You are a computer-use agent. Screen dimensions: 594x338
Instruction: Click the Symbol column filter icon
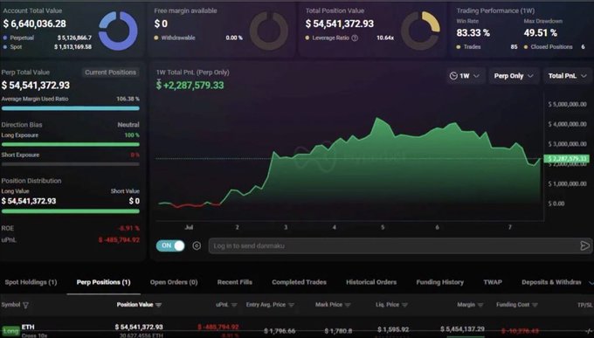point(25,305)
